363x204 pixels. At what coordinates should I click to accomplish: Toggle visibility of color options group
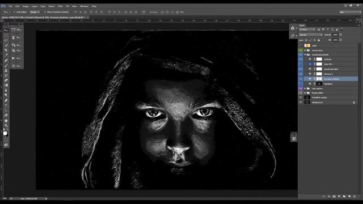coord(301,88)
